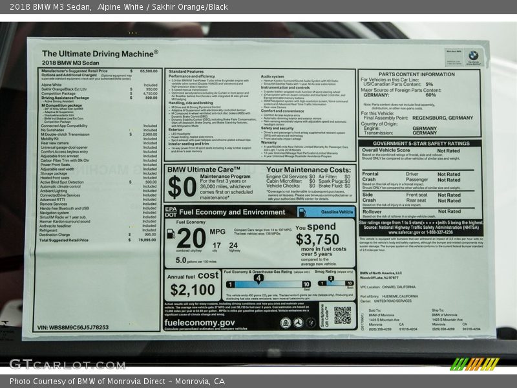Viewport: 517px width, 388px height.
Task: Click the EPA DOT badge
Action: (171, 211)
